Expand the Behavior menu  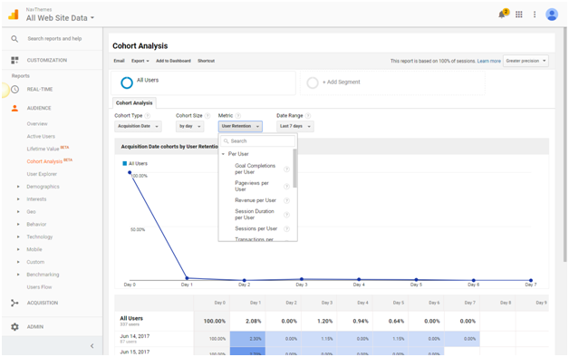pyautogui.click(x=18, y=224)
